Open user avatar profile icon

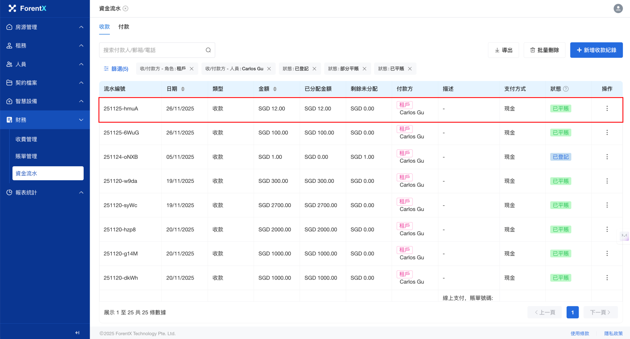click(618, 8)
